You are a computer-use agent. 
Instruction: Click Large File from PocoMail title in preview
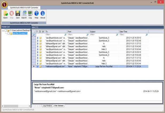[x=44, y=84]
